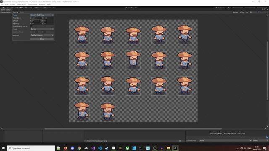Edit the Padding Y field
The width and height of the screenshot is (269, 151).
(49, 23)
